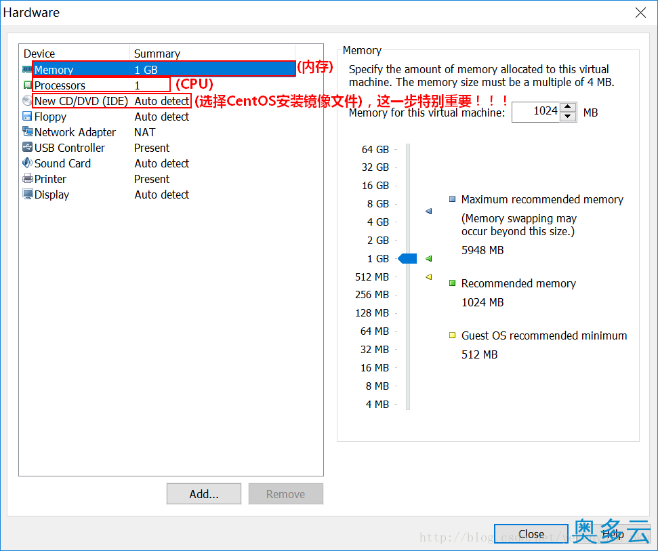658x551 pixels.
Task: Click the blue memory slider thumb
Action: point(407,258)
